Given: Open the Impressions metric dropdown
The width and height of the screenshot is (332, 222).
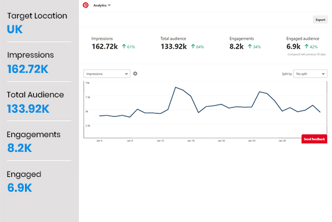Looking at the screenshot, I should (x=107, y=74).
